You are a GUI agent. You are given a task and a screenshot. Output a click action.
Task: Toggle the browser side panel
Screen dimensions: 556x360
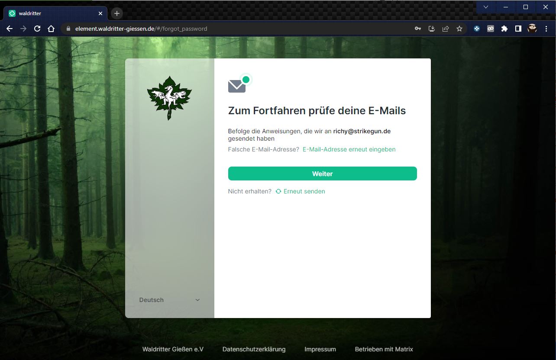tap(518, 29)
